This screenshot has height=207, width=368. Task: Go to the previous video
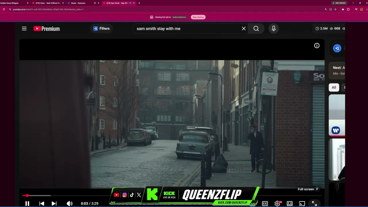[x=42, y=204]
